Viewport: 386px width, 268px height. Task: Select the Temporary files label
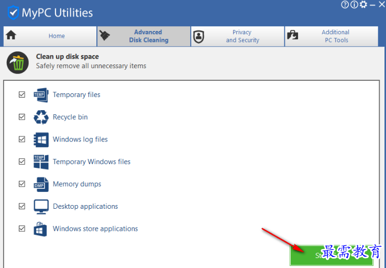coord(76,95)
